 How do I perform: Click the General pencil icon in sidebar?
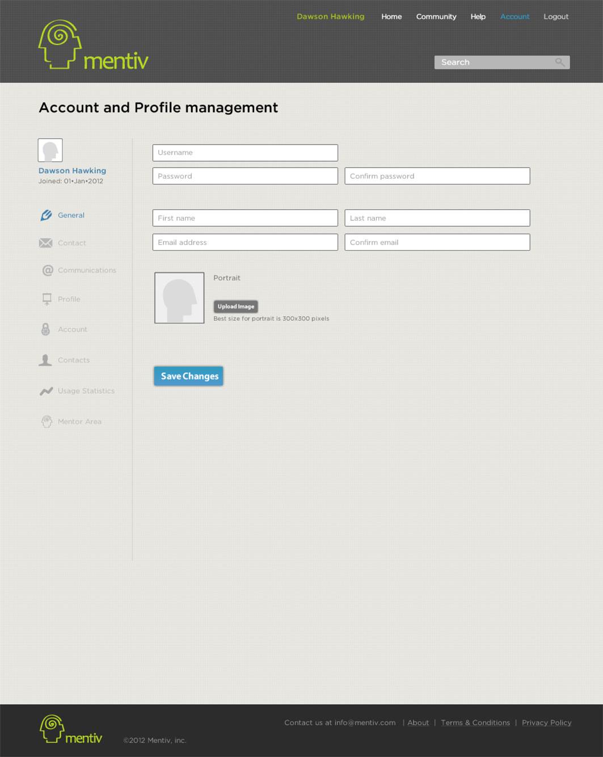(x=46, y=215)
